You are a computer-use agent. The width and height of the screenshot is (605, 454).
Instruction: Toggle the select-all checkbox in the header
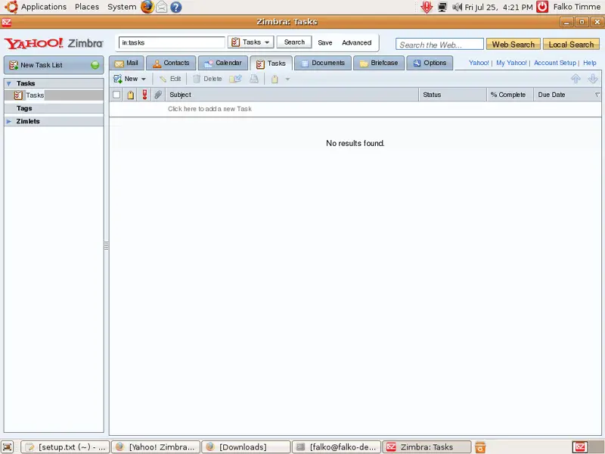[116, 95]
